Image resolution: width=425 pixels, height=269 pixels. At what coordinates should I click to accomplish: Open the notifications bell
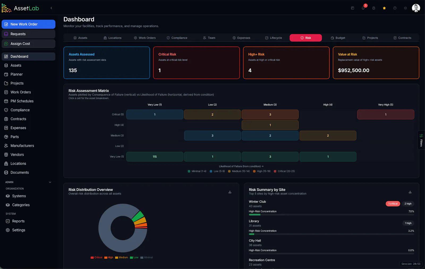(363, 8)
